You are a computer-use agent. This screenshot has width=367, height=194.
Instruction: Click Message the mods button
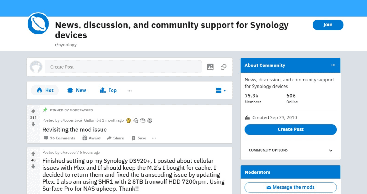(x=291, y=187)
